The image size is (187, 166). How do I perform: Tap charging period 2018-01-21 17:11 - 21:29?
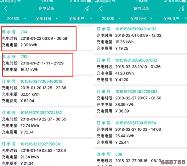point(42,63)
